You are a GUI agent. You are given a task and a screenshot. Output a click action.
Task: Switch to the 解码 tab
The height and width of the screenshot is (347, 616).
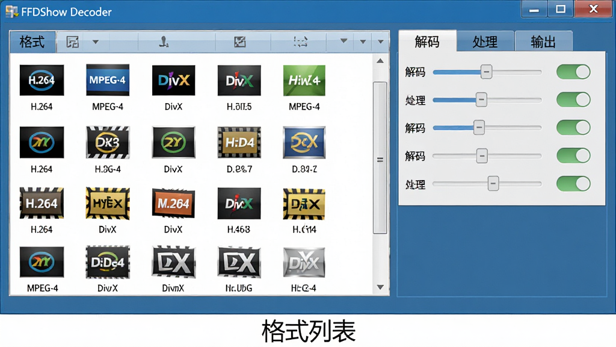click(428, 42)
